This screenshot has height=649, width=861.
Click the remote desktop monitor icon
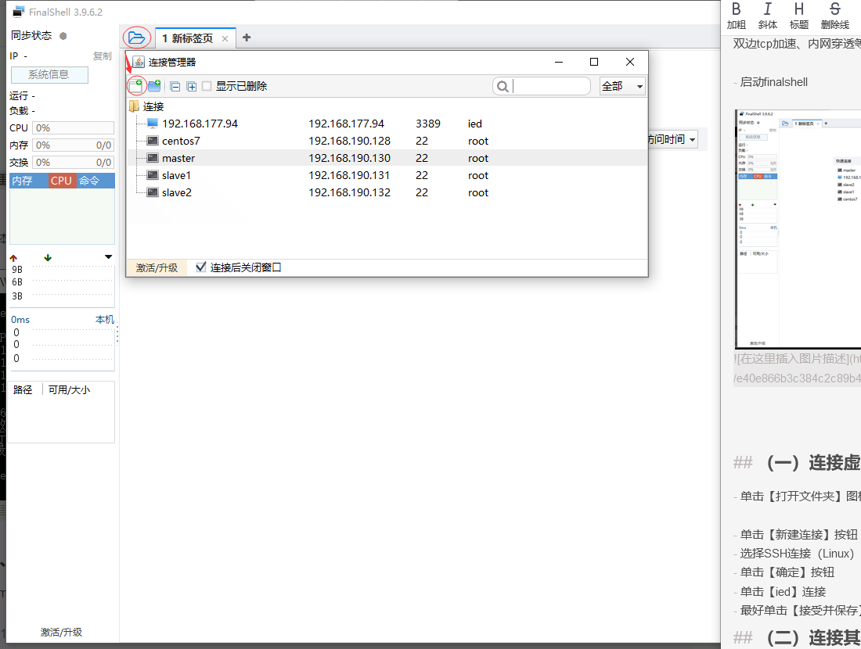click(153, 124)
